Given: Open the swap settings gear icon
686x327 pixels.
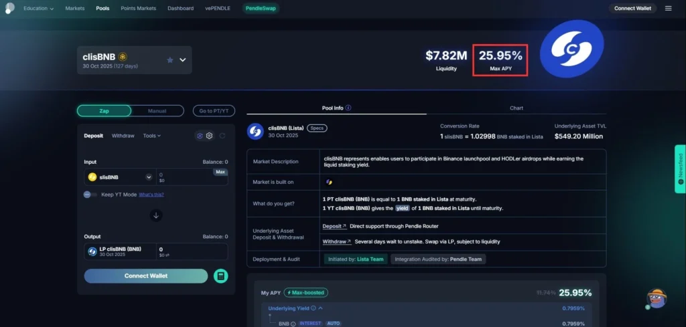Looking at the screenshot, I should point(210,136).
